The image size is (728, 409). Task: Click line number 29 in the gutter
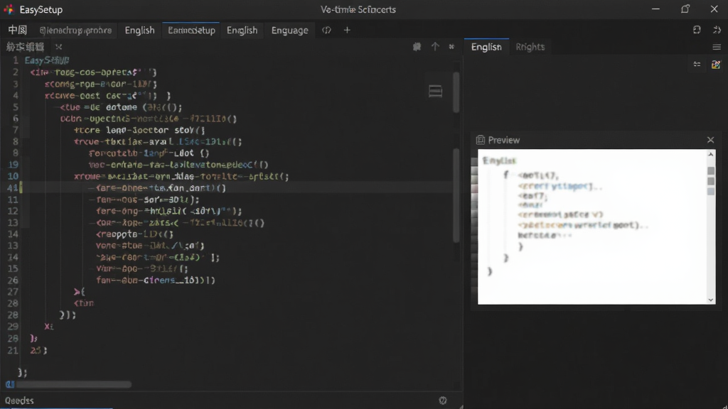tap(13, 327)
